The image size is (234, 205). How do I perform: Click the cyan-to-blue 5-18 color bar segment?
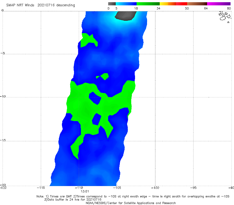pyautogui.click(x=126, y=4)
